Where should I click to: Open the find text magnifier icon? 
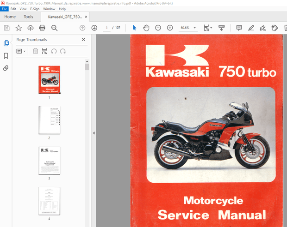pyautogui.click(x=54, y=28)
